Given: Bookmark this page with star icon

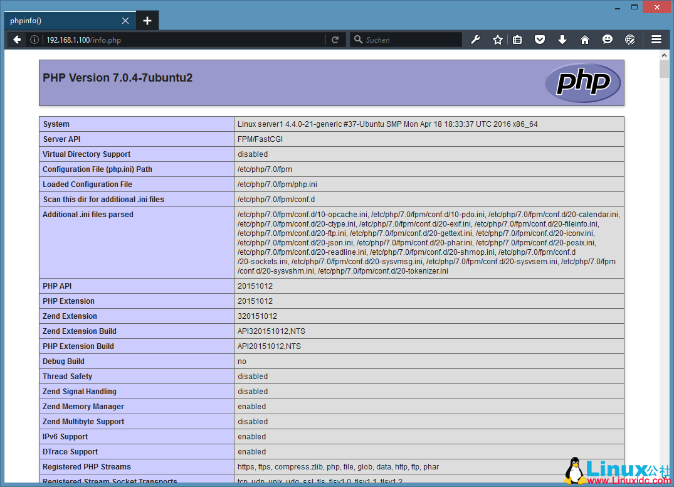Looking at the screenshot, I should [x=498, y=40].
